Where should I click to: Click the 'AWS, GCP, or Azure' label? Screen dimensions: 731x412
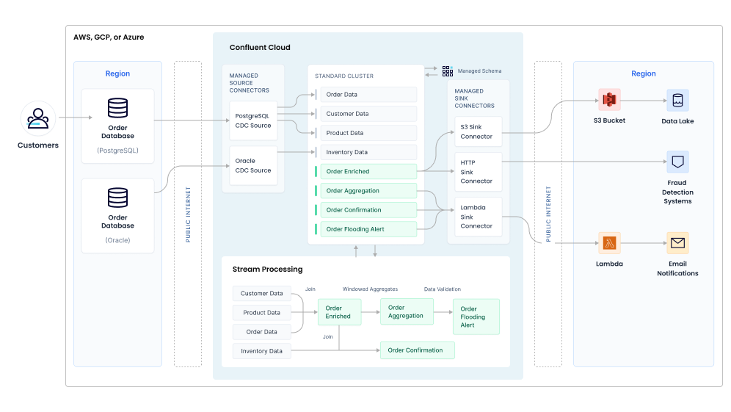click(x=109, y=37)
